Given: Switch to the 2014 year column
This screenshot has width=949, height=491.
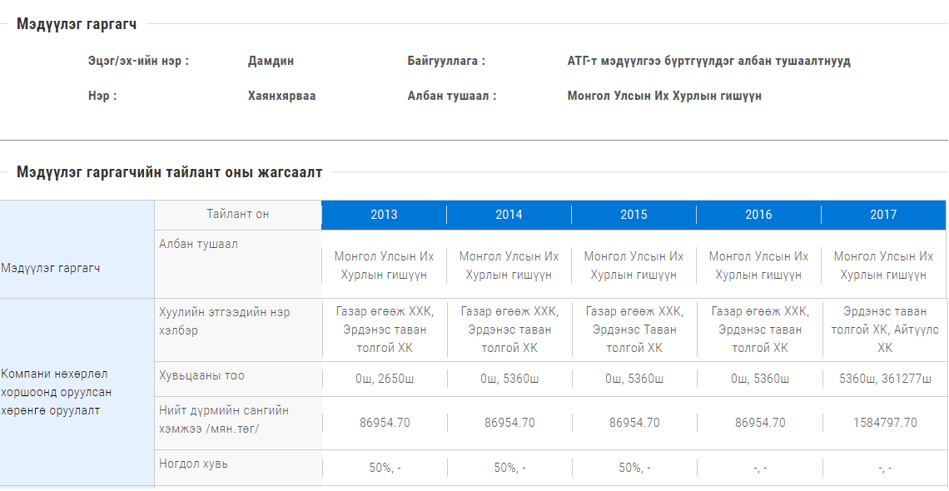Looking at the screenshot, I should click(509, 215).
